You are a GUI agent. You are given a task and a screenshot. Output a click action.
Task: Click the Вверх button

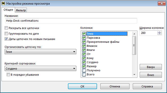pos(151,67)
